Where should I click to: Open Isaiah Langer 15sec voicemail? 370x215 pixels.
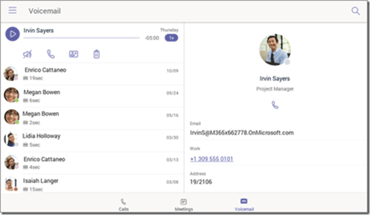(92, 183)
